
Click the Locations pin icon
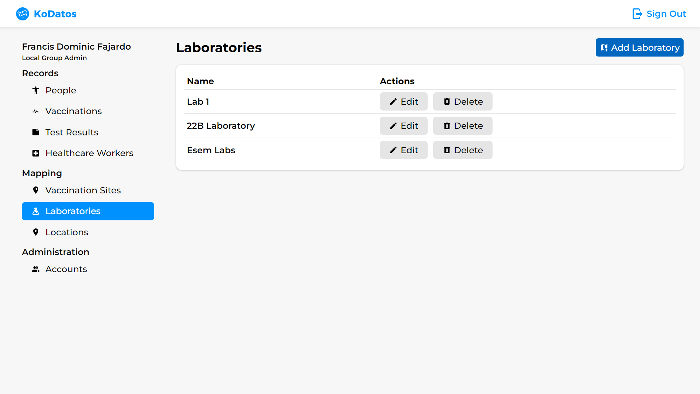click(36, 232)
